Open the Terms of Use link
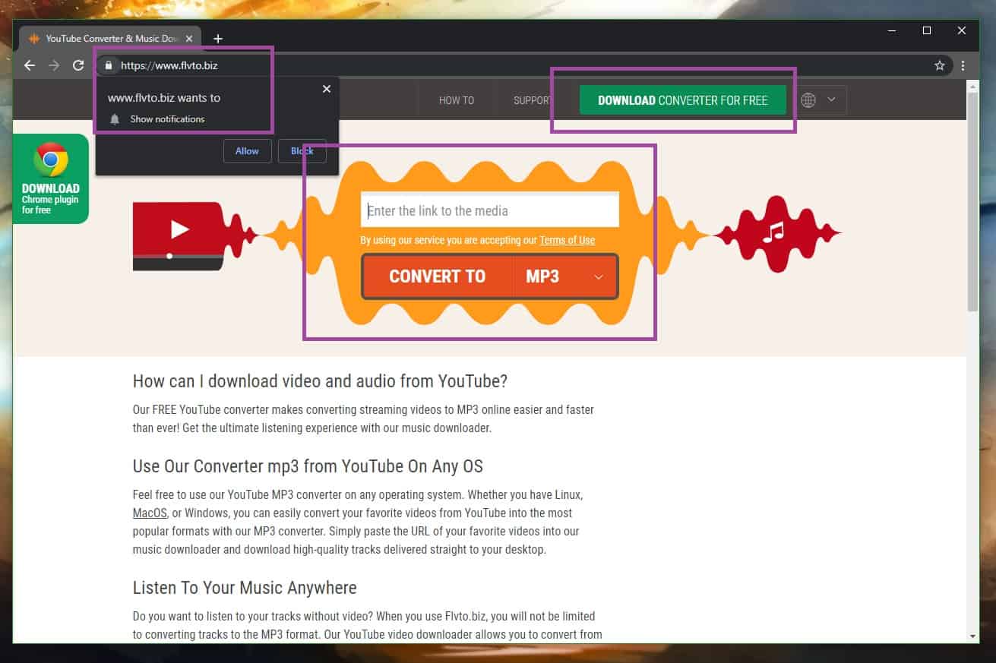The width and height of the screenshot is (996, 663). [567, 240]
